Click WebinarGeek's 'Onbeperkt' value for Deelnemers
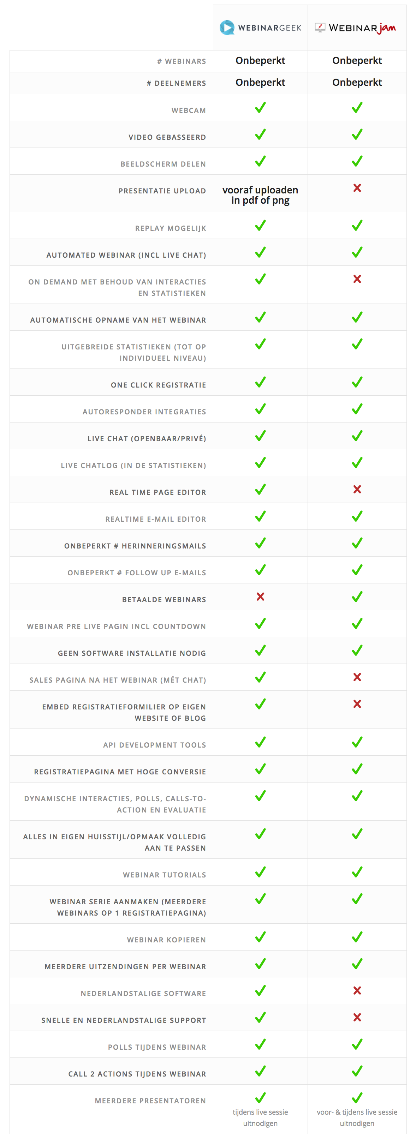Screen dimensions: 416x1145 [x=260, y=82]
